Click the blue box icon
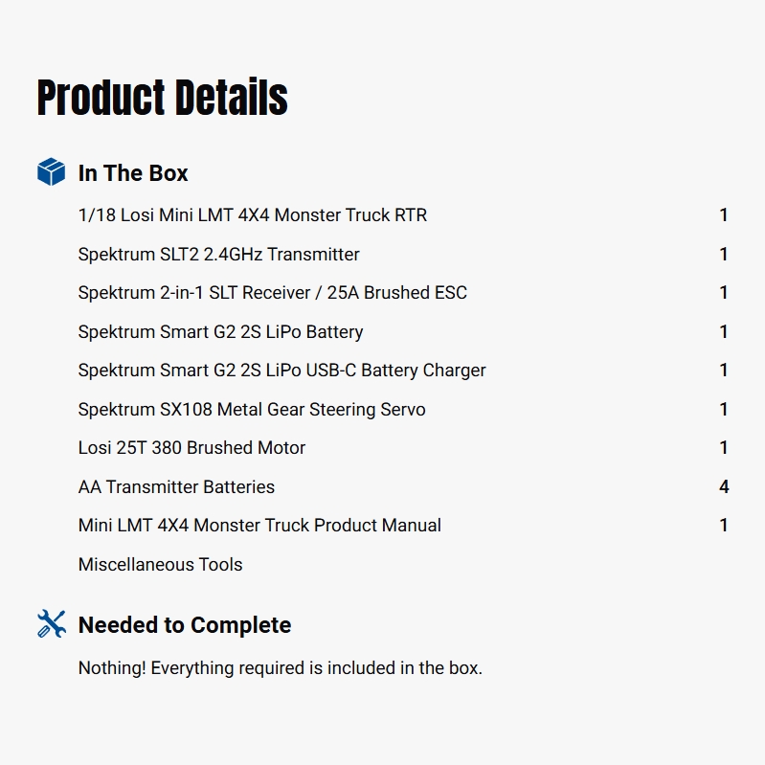 [51, 172]
